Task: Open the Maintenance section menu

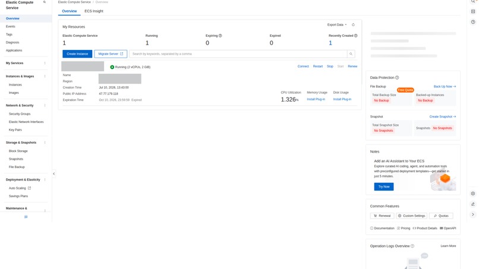Action: point(45,210)
